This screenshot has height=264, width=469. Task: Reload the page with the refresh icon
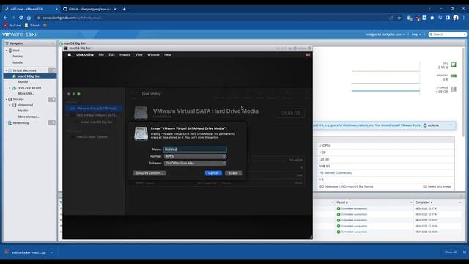tap(21, 18)
